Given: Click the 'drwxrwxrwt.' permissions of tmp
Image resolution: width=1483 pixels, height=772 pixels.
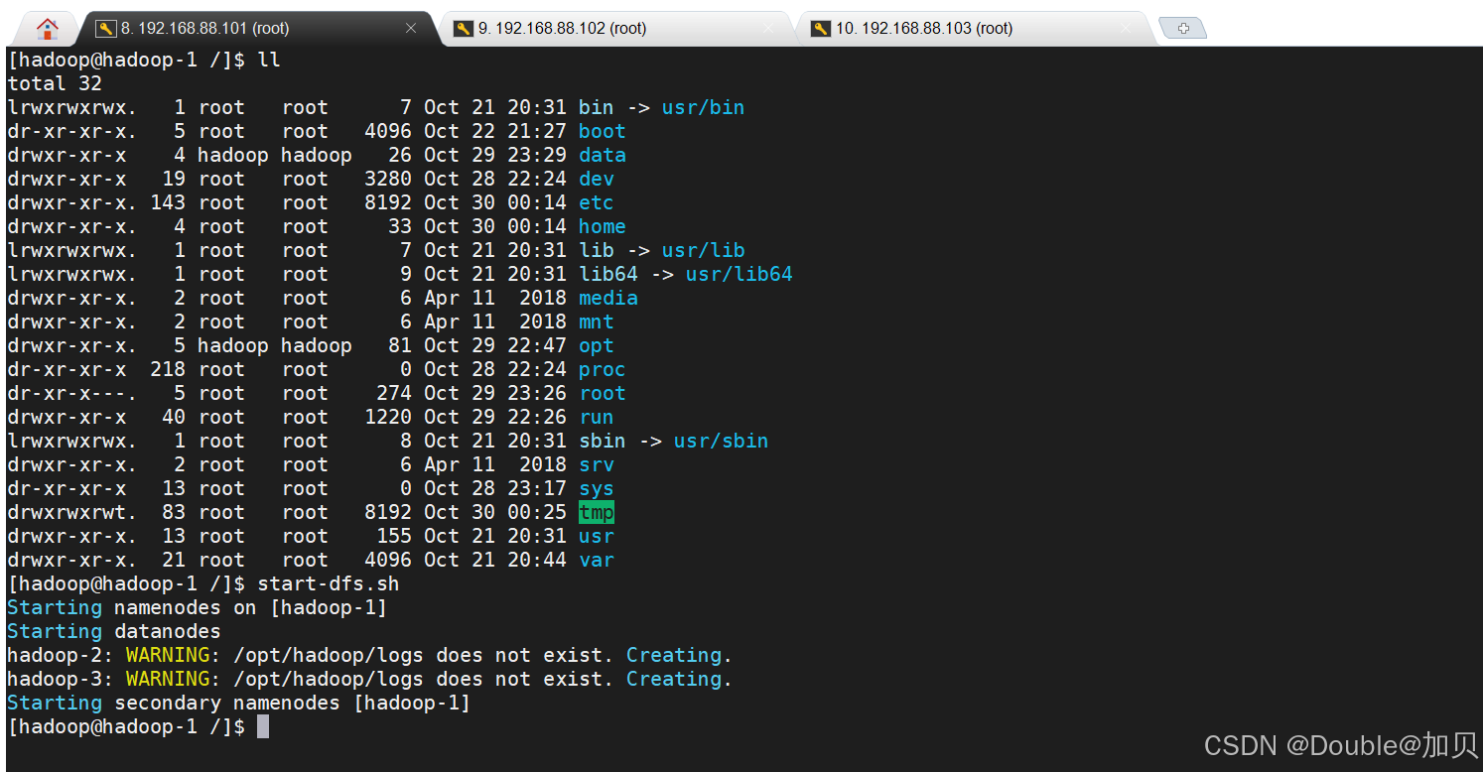Looking at the screenshot, I should [72, 512].
